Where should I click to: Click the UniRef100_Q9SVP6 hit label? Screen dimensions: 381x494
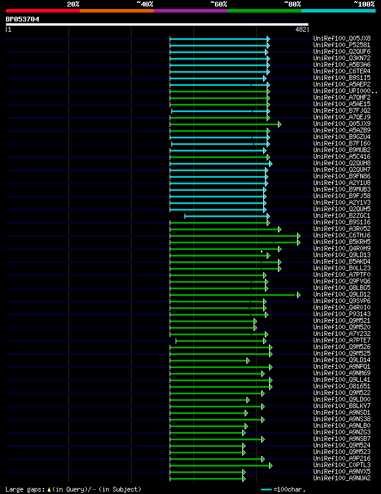[342, 301]
